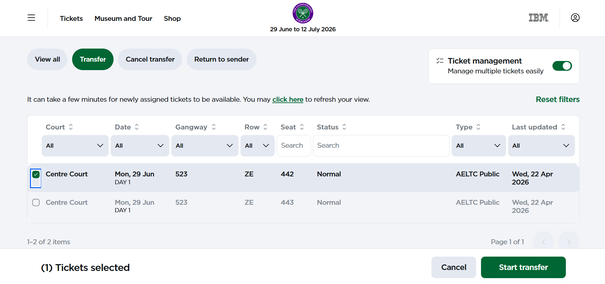Image resolution: width=605 pixels, height=284 pixels.
Task: Sort by Last updated column arrows
Action: [x=563, y=127]
